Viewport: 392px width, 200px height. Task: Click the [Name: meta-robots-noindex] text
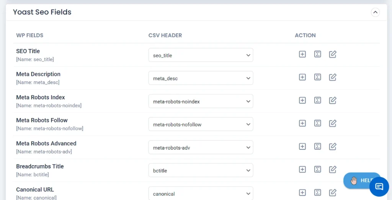click(x=49, y=106)
